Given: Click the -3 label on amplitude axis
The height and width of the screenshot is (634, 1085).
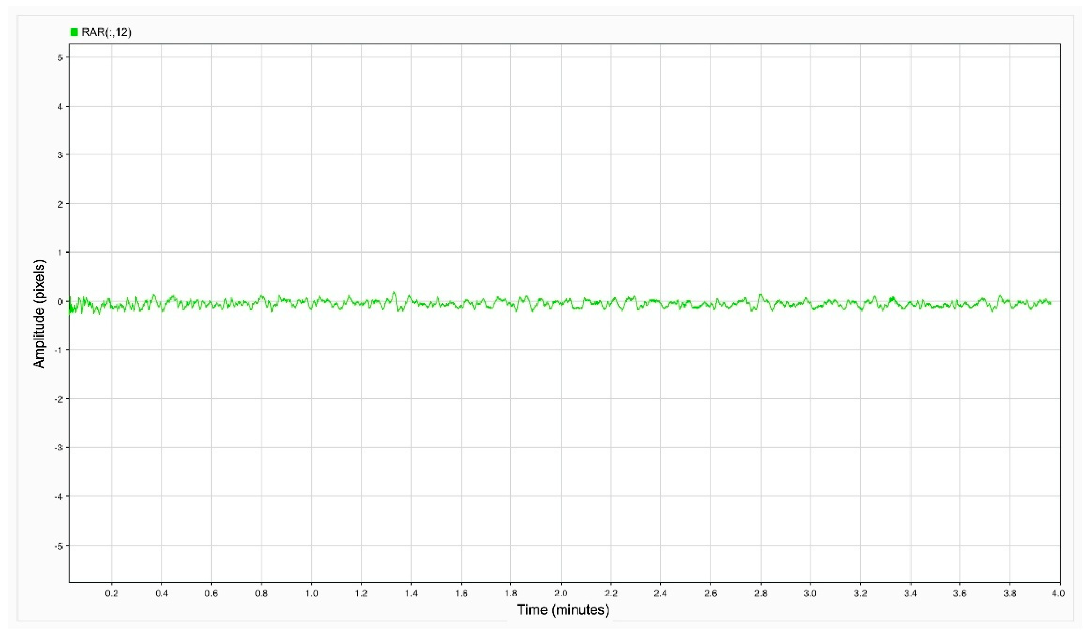Looking at the screenshot, I should (x=58, y=448).
